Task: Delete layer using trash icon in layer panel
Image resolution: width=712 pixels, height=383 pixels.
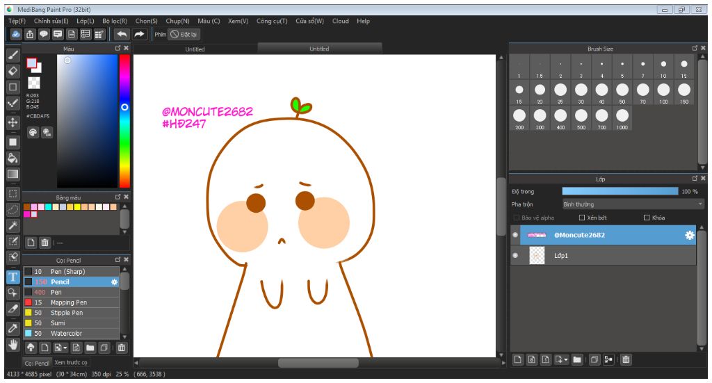Action: click(626, 359)
